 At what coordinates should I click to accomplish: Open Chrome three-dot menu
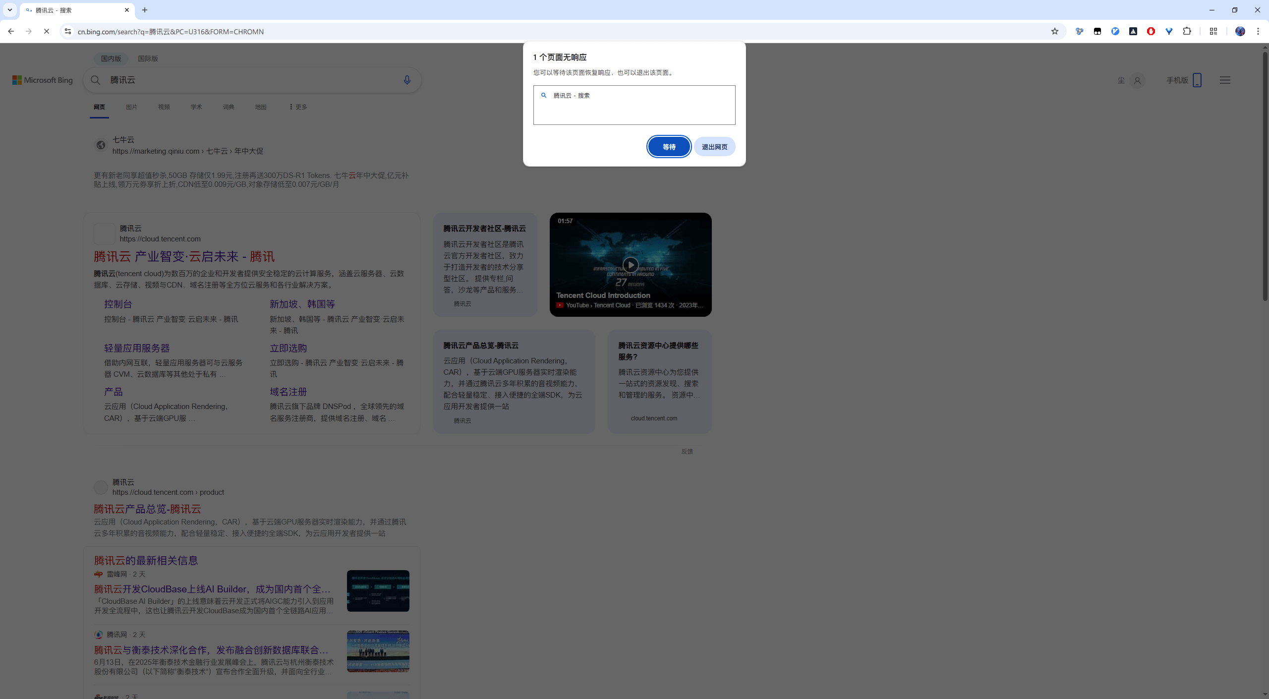(x=1258, y=31)
